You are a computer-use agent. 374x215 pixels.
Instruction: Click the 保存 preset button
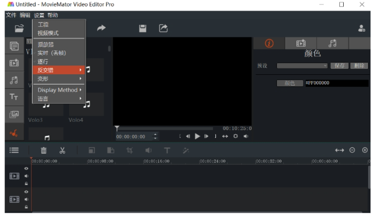339,66
